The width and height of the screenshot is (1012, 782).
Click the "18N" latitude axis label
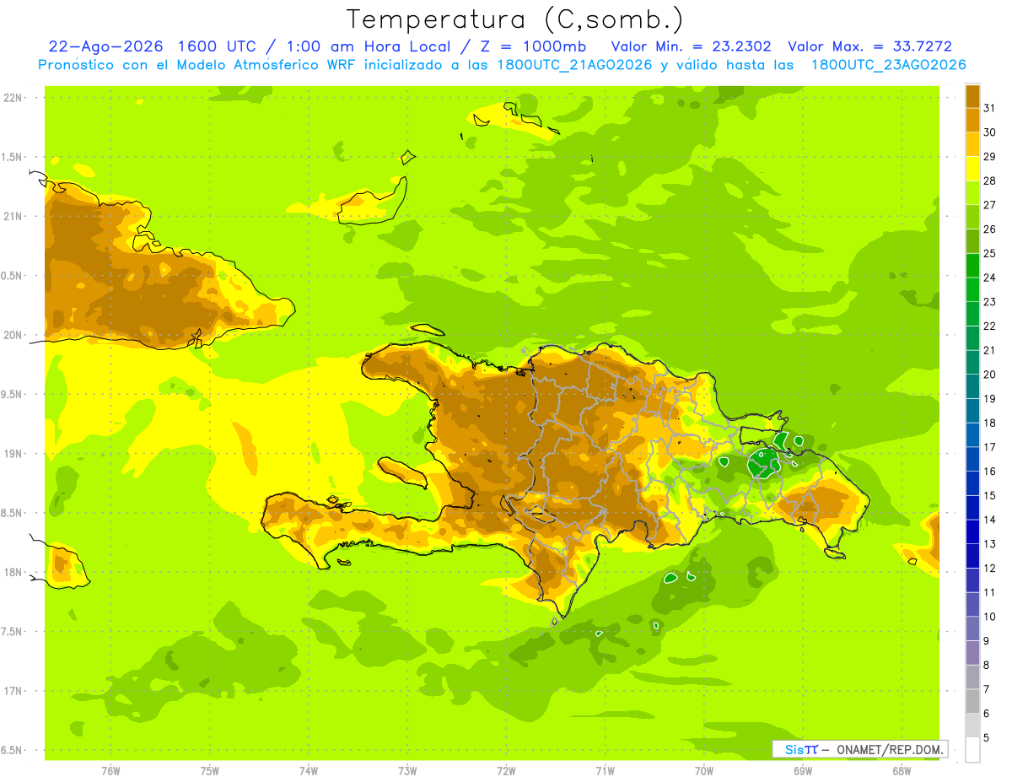(13, 573)
